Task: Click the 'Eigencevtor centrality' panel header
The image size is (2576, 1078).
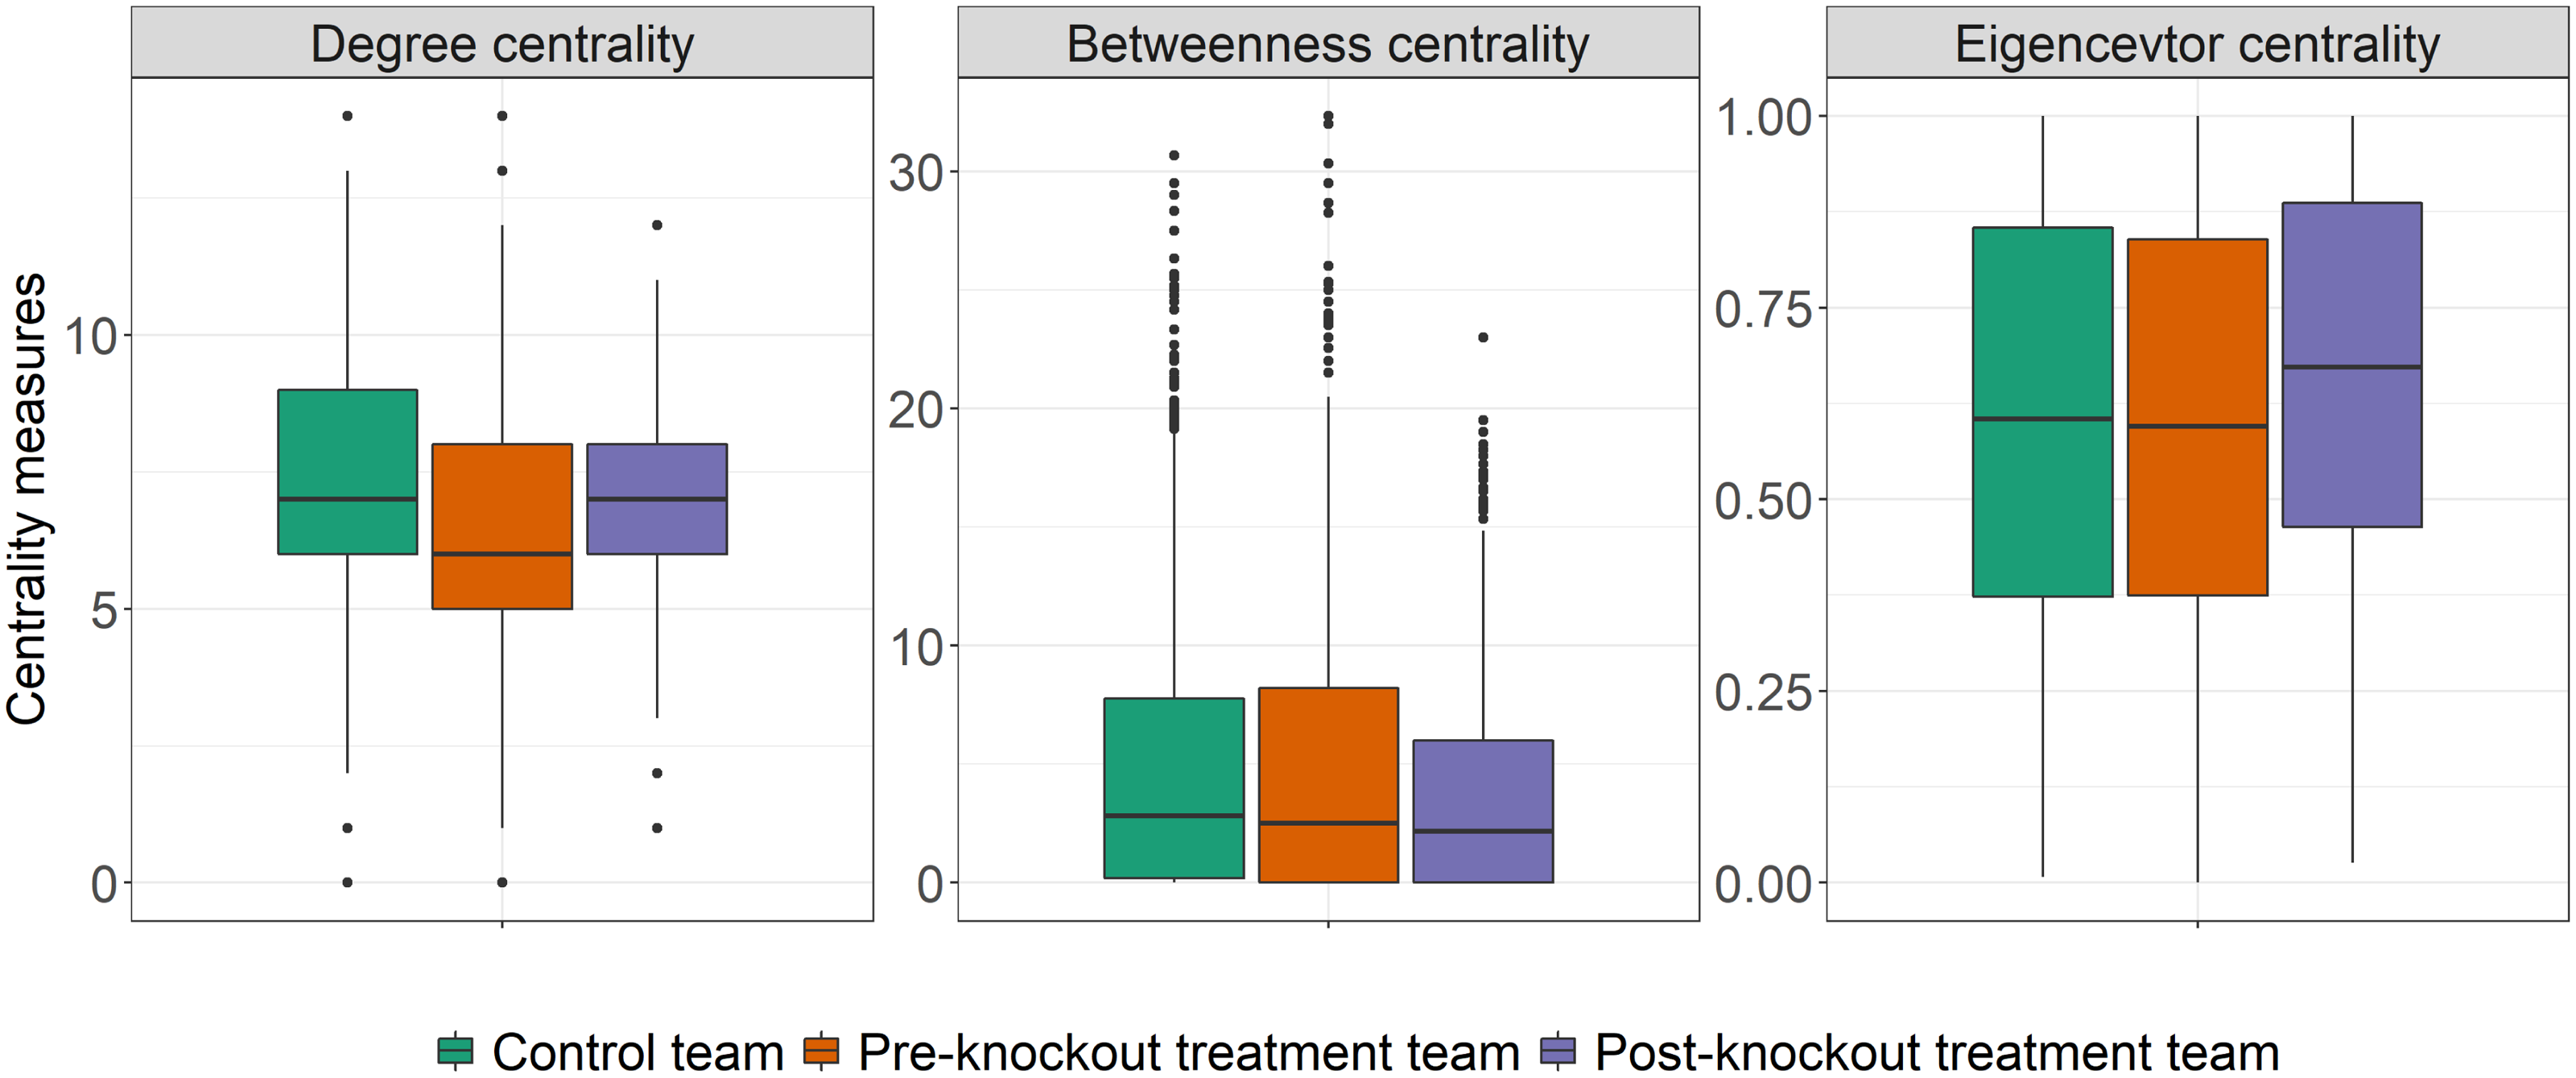Action: pyautogui.click(x=2196, y=44)
